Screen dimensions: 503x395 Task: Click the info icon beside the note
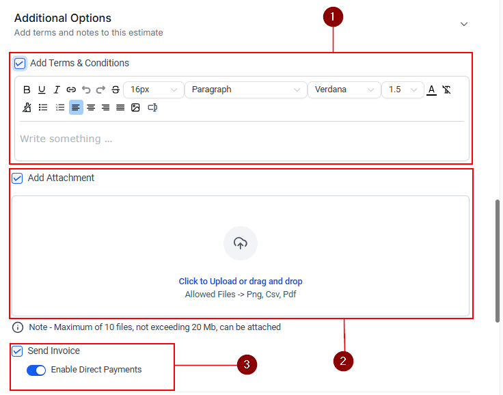click(18, 327)
